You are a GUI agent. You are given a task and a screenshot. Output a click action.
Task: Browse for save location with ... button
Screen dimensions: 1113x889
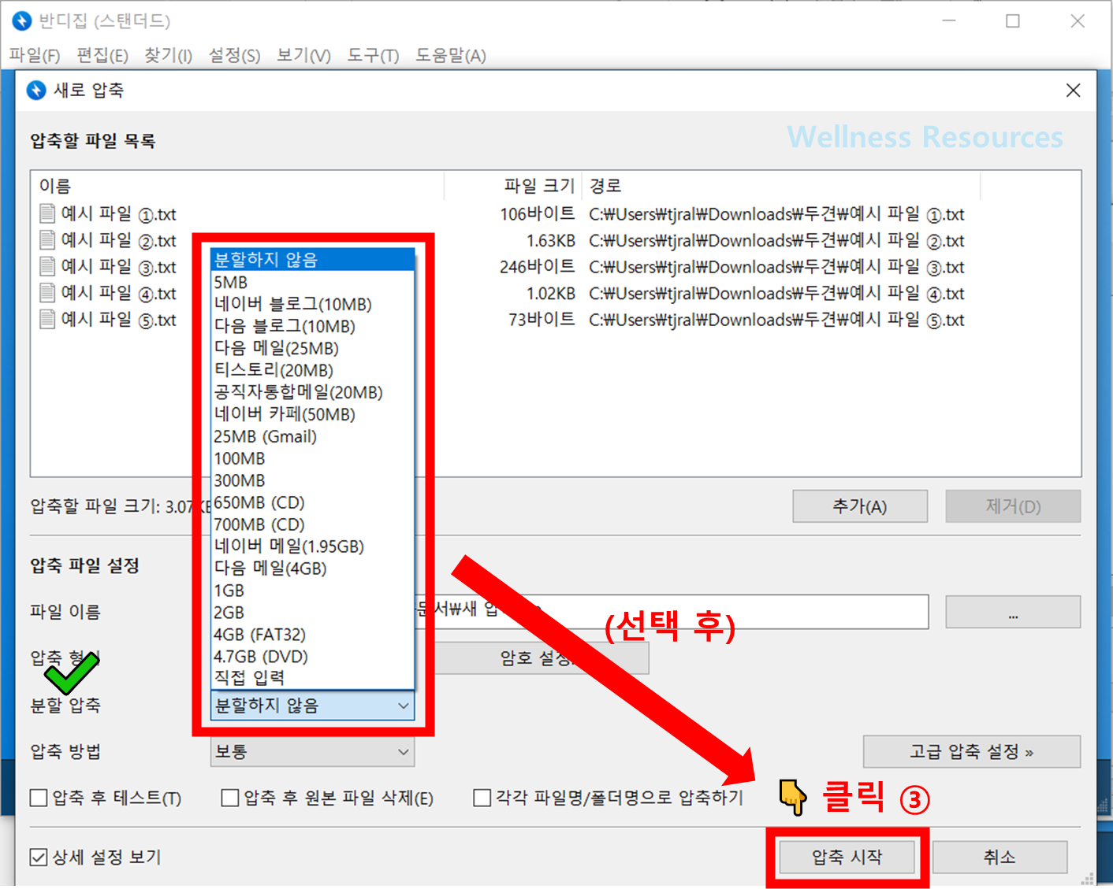click(x=1013, y=612)
